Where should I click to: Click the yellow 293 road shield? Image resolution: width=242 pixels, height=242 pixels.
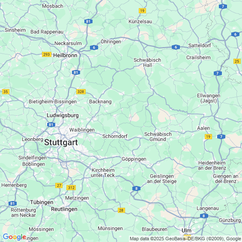(x=47, y=54)
